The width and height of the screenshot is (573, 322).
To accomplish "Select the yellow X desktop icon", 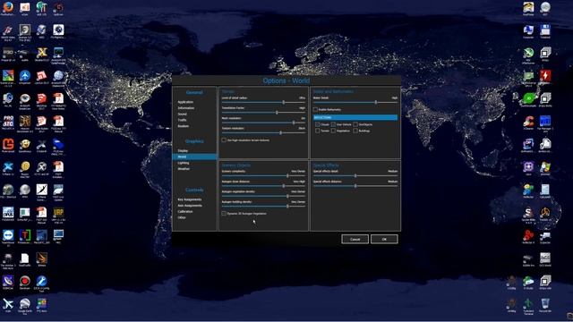I will click(x=42, y=53).
